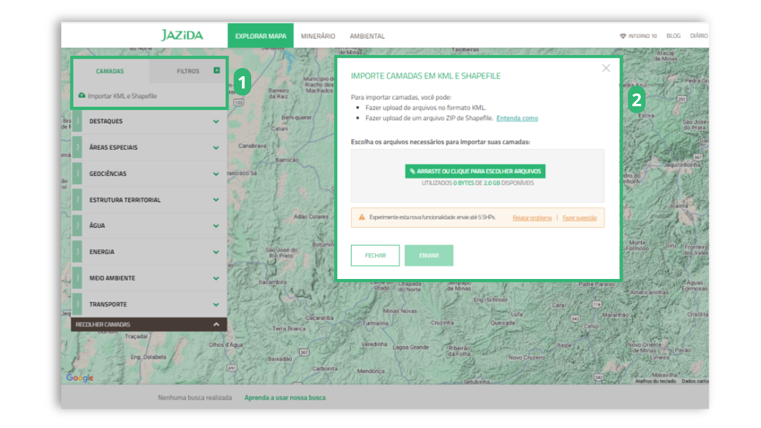Toggle the Estrutura Territorial green side marker
This screenshot has height=428, width=761.
[77, 200]
